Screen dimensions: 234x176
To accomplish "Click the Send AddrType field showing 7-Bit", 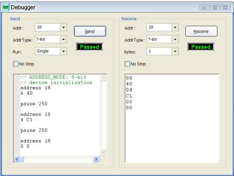I will tap(48, 39).
